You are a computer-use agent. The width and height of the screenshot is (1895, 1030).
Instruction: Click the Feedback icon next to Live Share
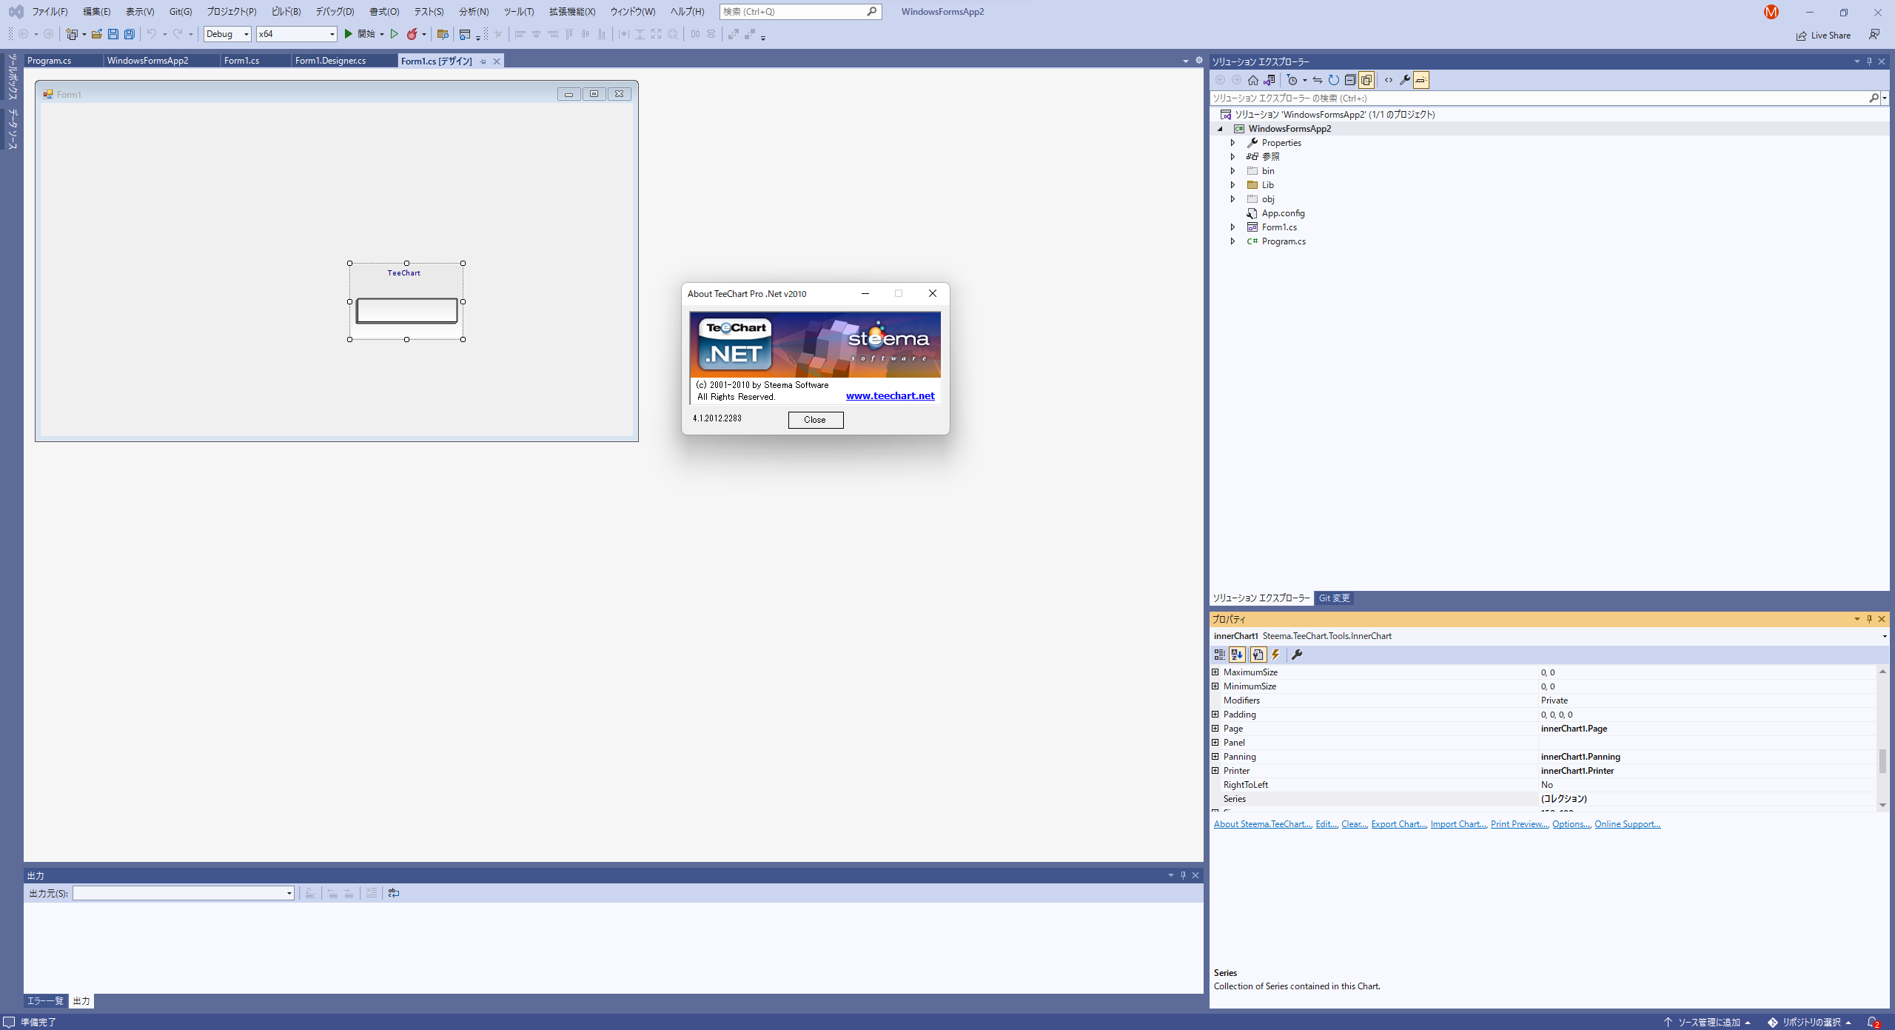point(1874,35)
